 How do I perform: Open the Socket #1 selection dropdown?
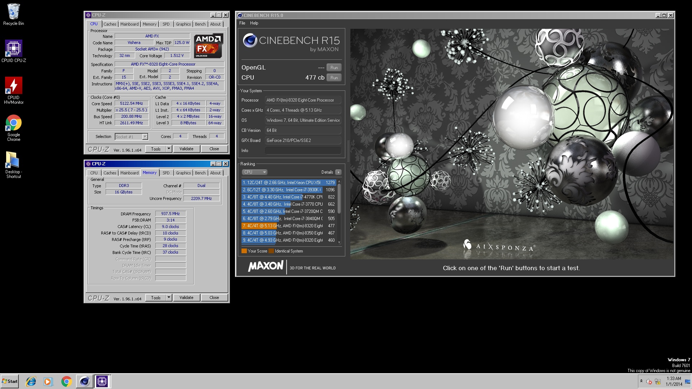pos(131,137)
